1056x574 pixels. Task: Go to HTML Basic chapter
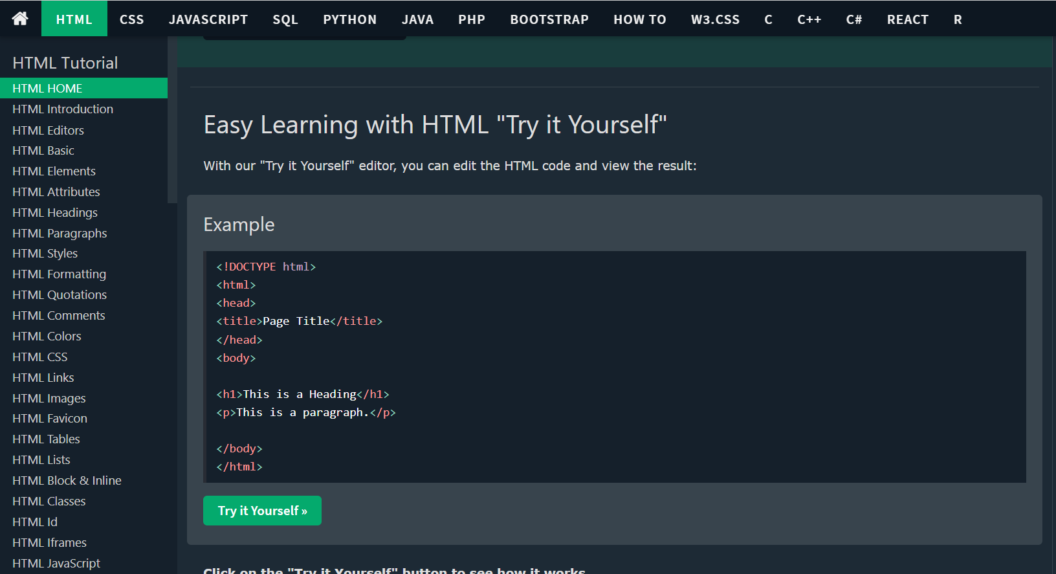click(x=83, y=150)
